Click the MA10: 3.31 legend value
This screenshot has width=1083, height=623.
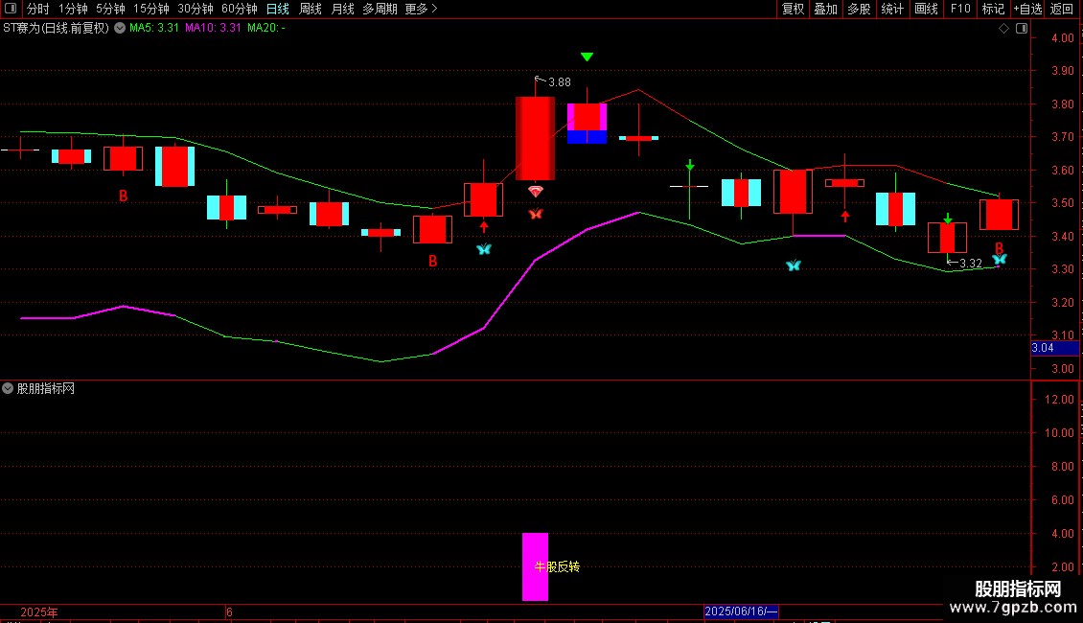(214, 29)
